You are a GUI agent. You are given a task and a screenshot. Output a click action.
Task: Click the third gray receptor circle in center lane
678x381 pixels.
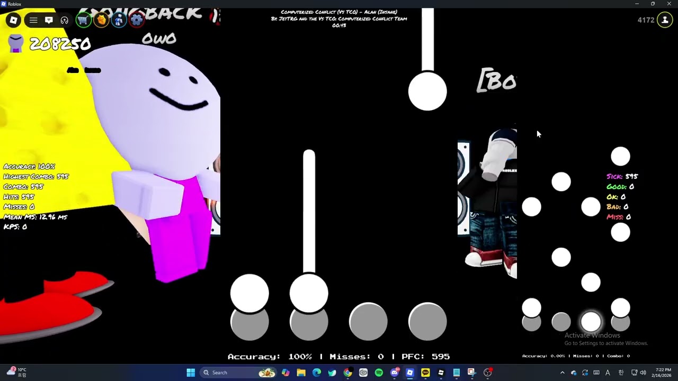[x=368, y=322]
